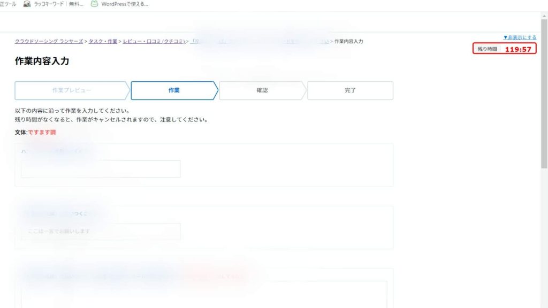Jump to the 完了 step
This screenshot has height=308, width=548.
350,90
